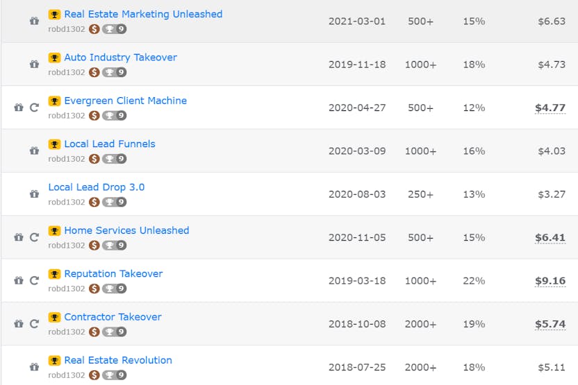Open the Local Lead Drop 3.0 link
Image resolution: width=578 pixels, height=385 pixels.
click(97, 187)
